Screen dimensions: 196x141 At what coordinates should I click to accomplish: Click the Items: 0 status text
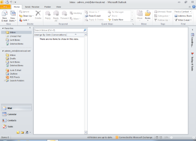[x=5, y=137]
